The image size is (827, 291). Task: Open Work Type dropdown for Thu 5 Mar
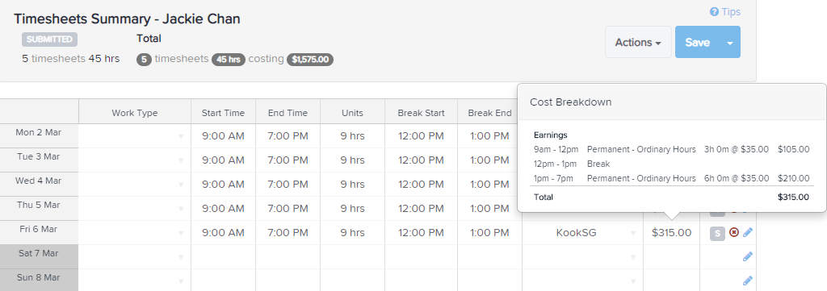[x=181, y=209]
